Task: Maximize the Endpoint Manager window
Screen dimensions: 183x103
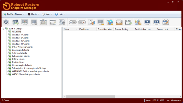Action: 173,2
